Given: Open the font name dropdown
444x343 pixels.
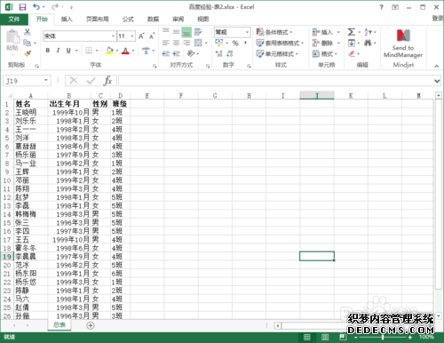Looking at the screenshot, I should [x=113, y=36].
